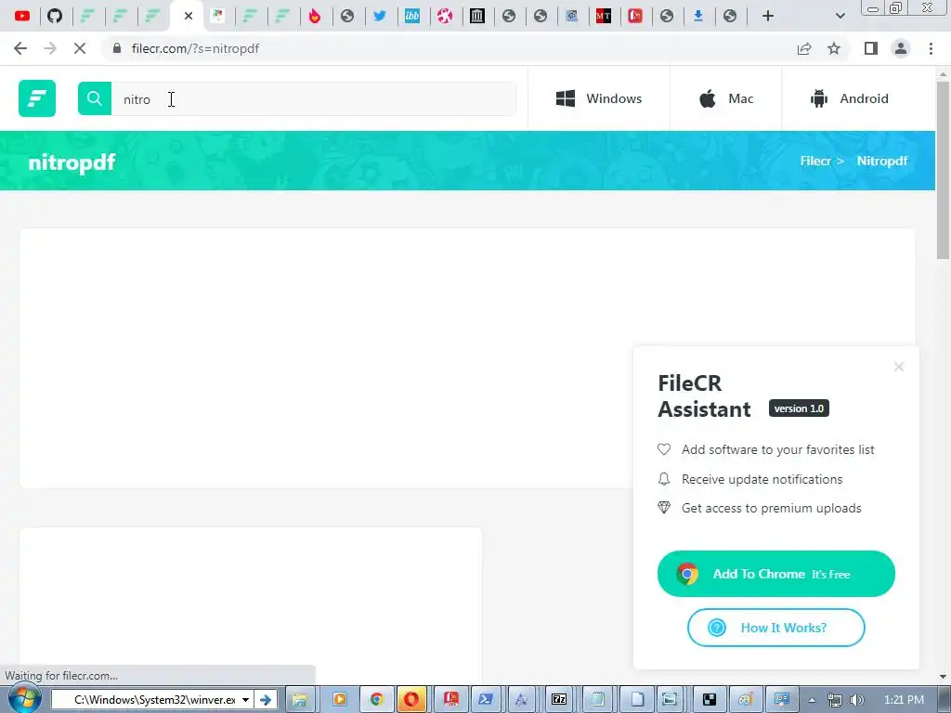Click the FileCR logo home icon
951x713 pixels.
pyautogui.click(x=37, y=98)
